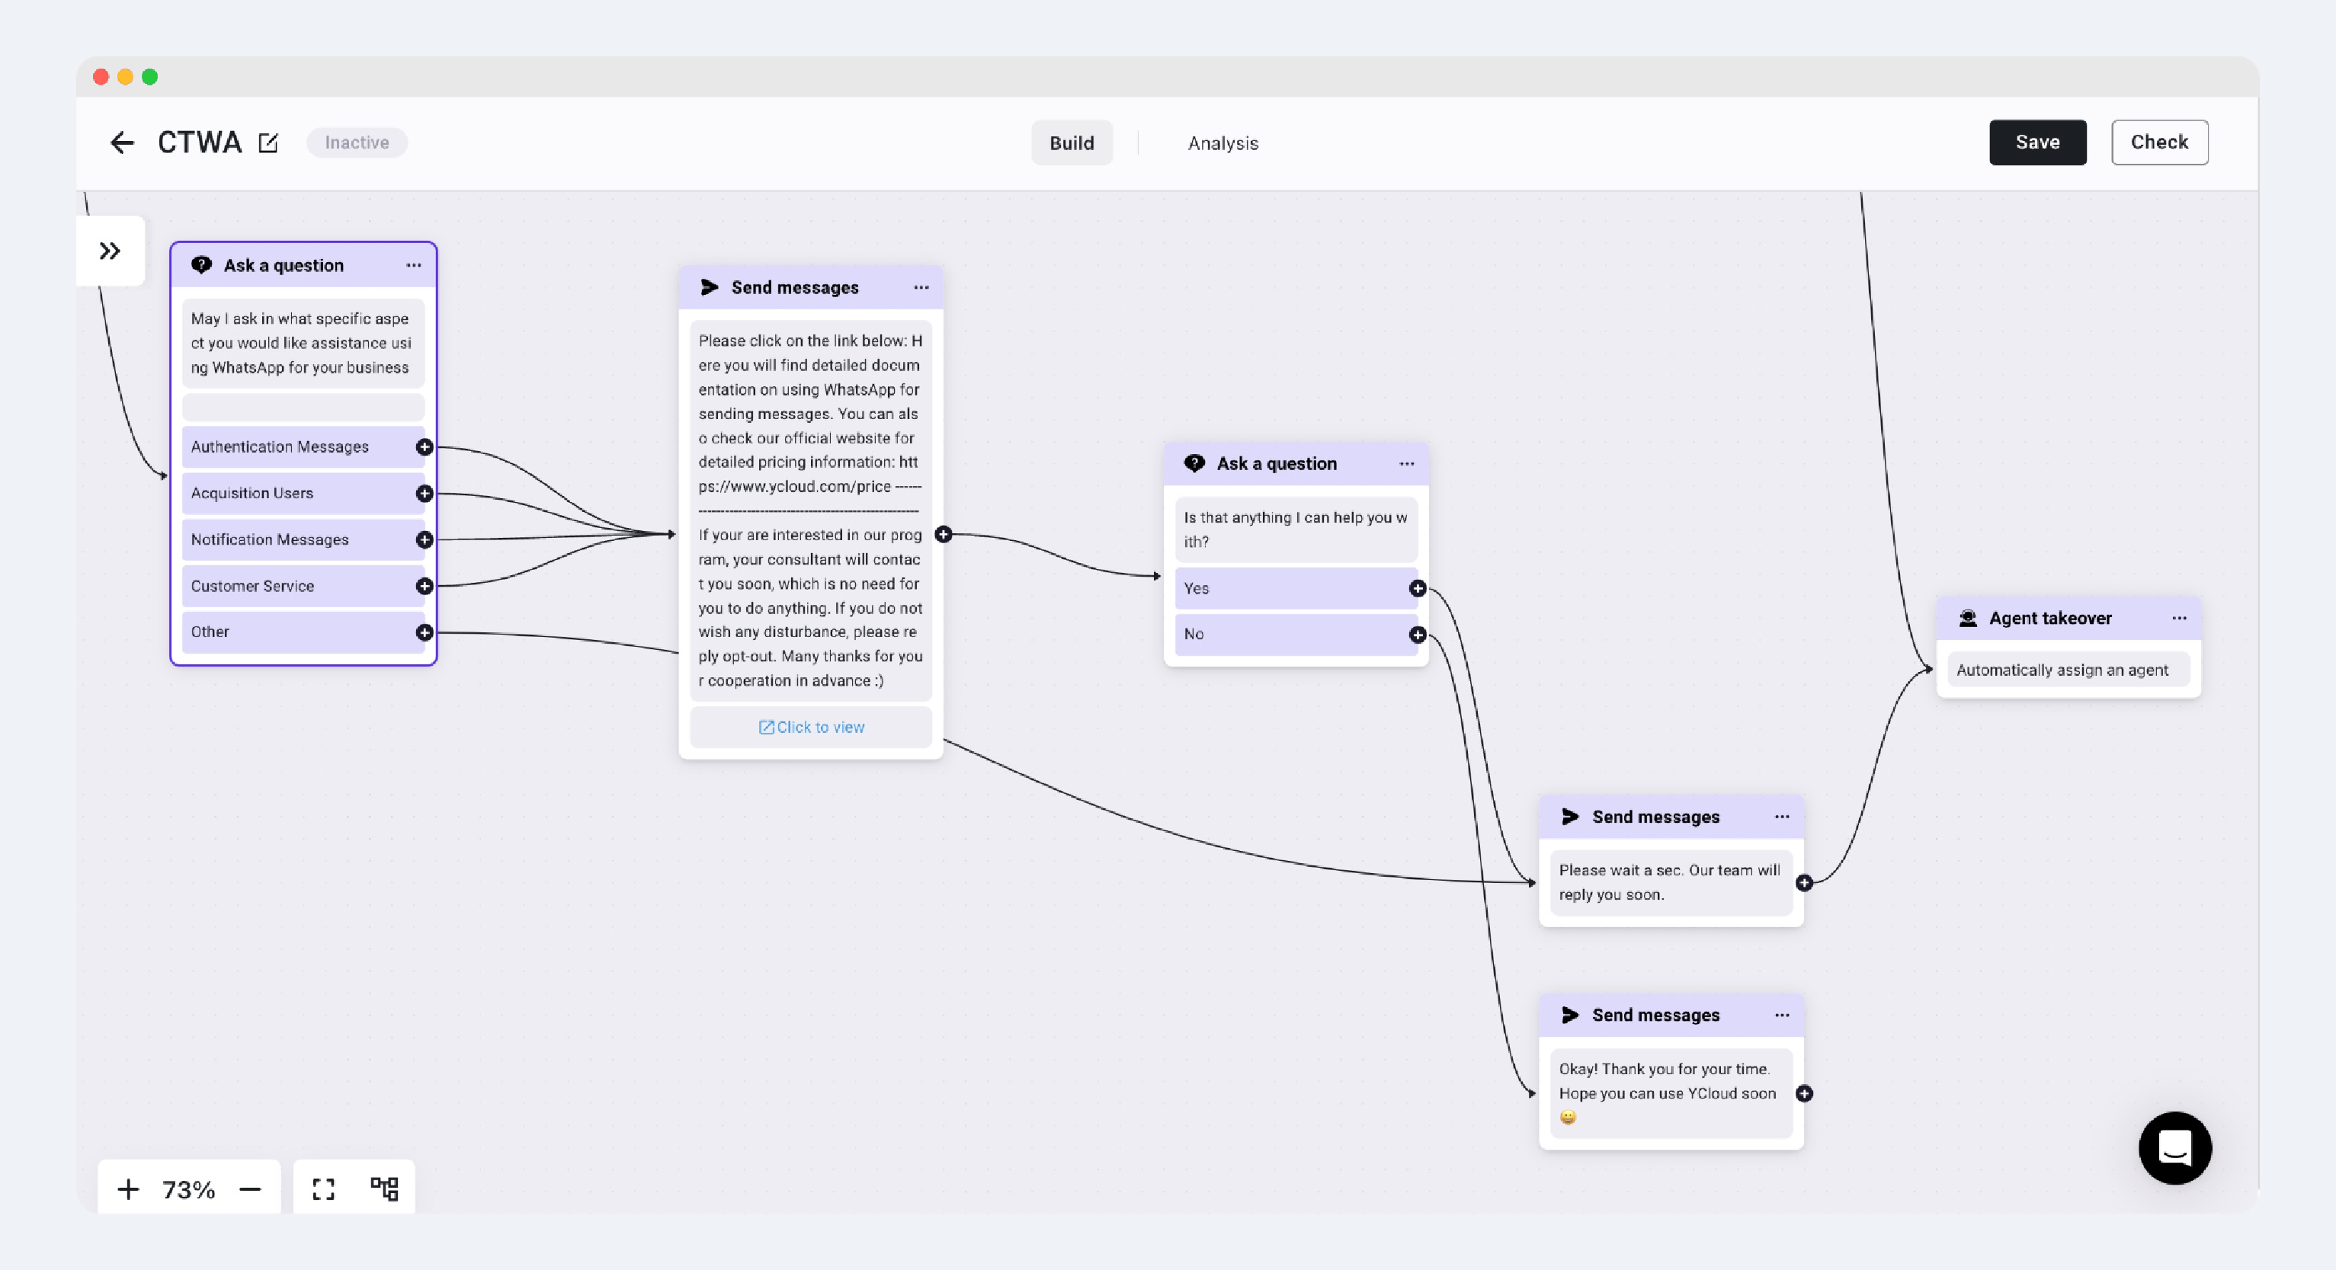Viewport: 2336px width, 1270px height.
Task: Click the zoom out minus icon
Action: pos(250,1188)
